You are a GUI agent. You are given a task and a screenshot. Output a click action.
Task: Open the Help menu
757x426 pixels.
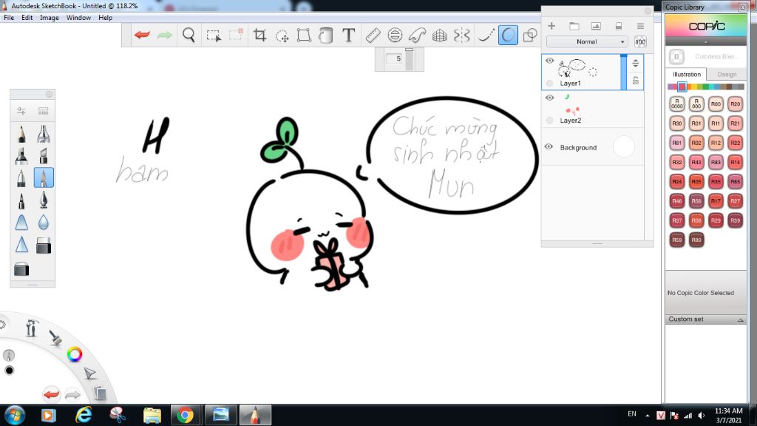point(105,18)
